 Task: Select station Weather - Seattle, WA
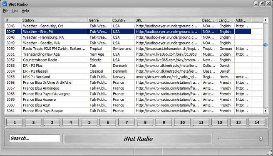point(41,43)
